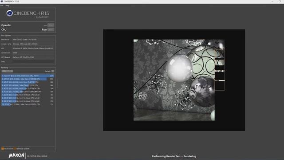Select the Intel Core i7-3720QM ranking row
Viewport: 284px width, 160px height.
point(28,88)
